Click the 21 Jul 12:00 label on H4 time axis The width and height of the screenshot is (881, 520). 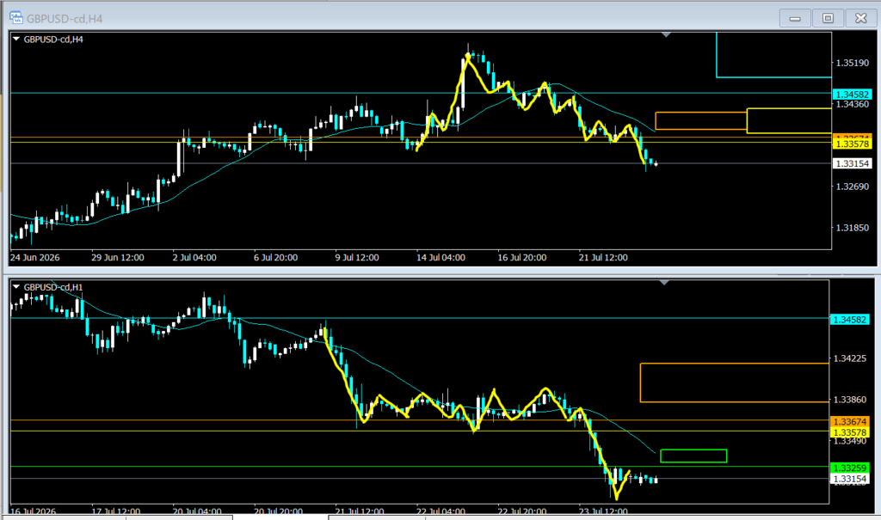click(603, 257)
